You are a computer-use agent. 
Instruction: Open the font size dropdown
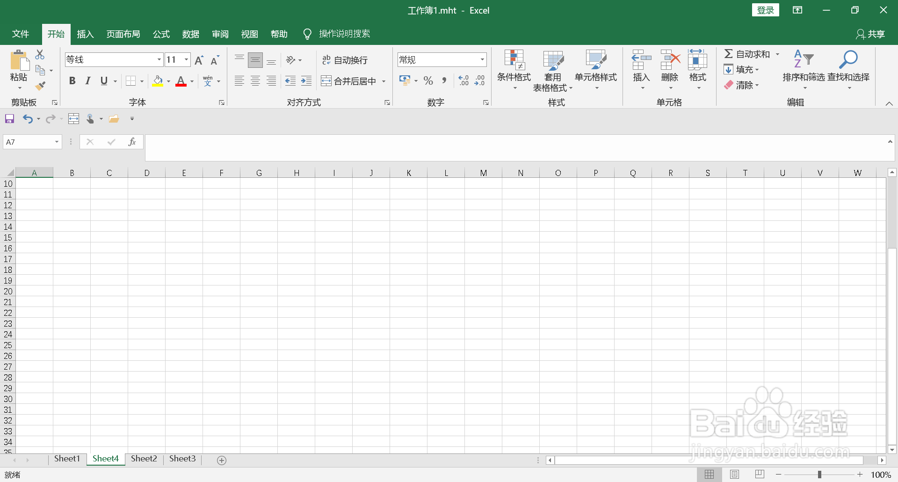[186, 59]
